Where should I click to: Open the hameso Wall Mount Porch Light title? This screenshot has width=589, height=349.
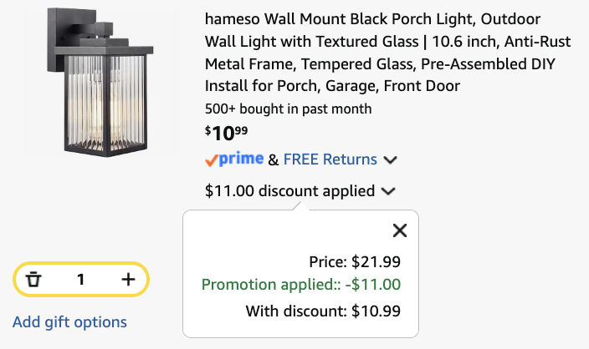387,53
